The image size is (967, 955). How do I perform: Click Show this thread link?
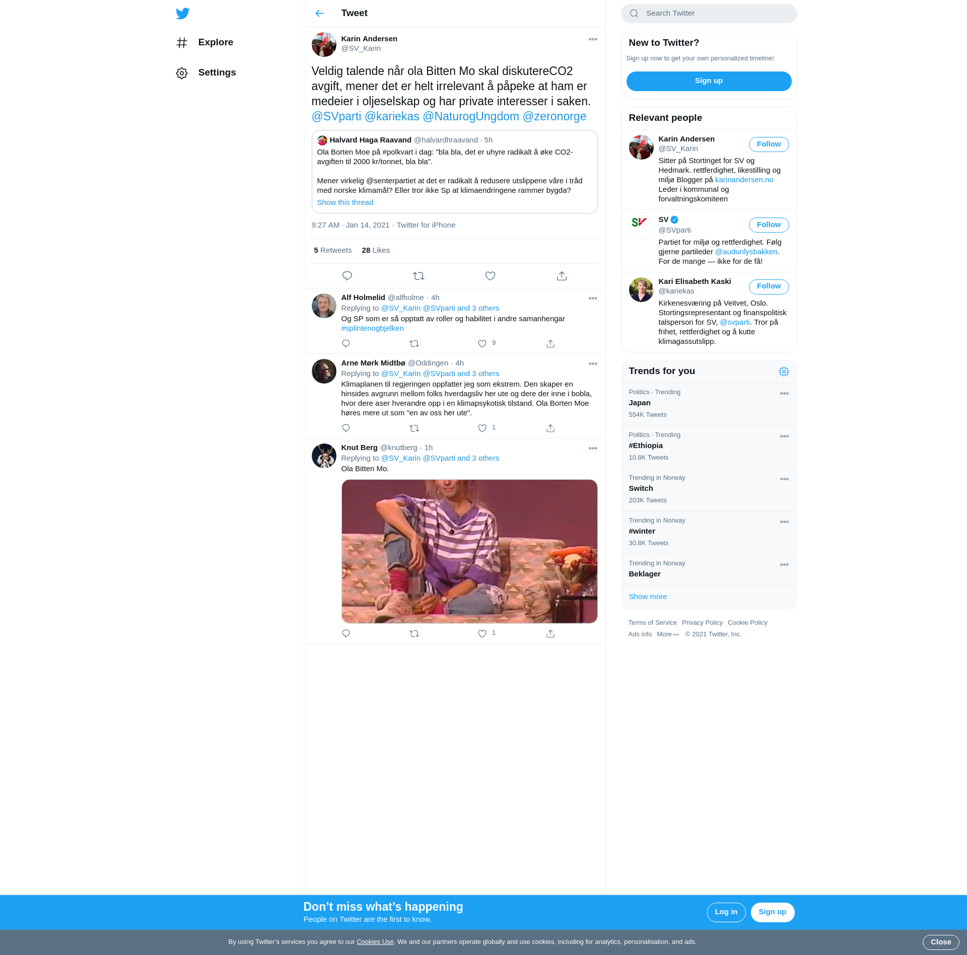[x=345, y=202]
